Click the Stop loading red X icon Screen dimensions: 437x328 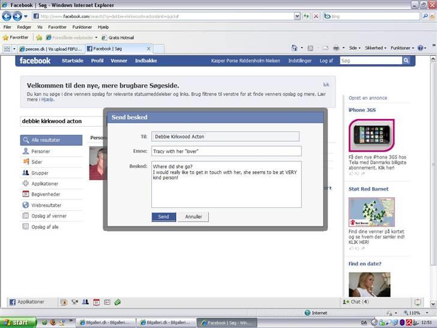316,16
